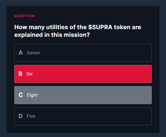Click the letter B option marker

click(x=21, y=74)
